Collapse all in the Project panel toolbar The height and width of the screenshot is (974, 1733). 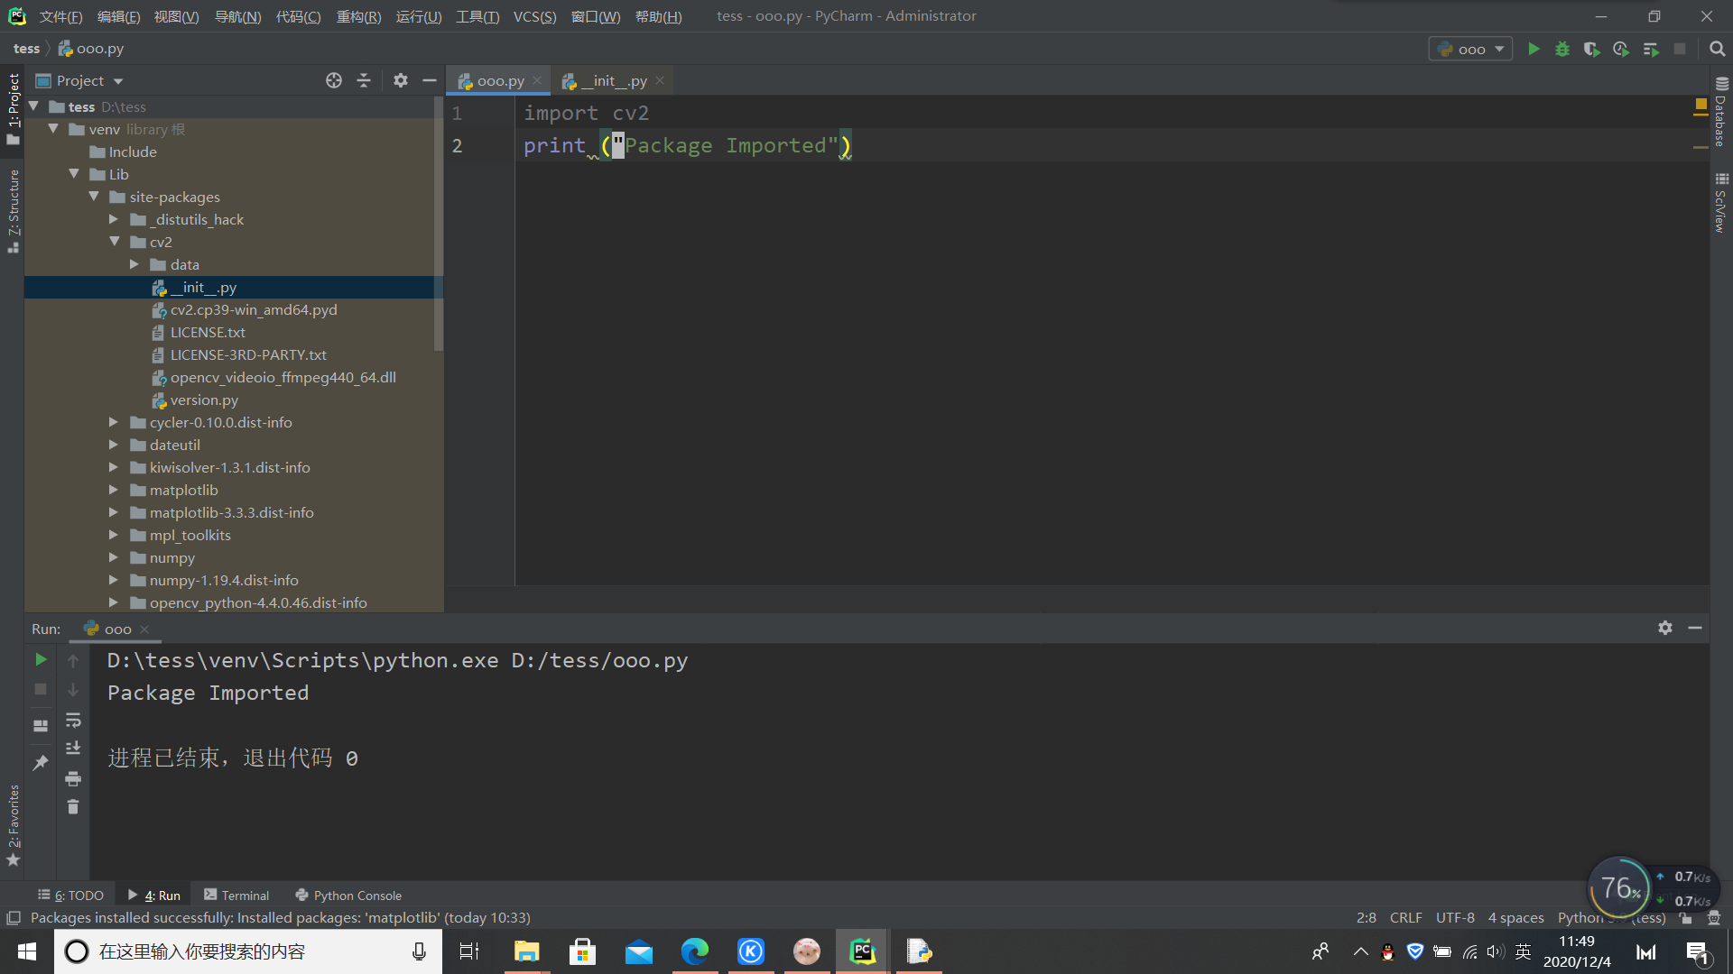pos(364,80)
